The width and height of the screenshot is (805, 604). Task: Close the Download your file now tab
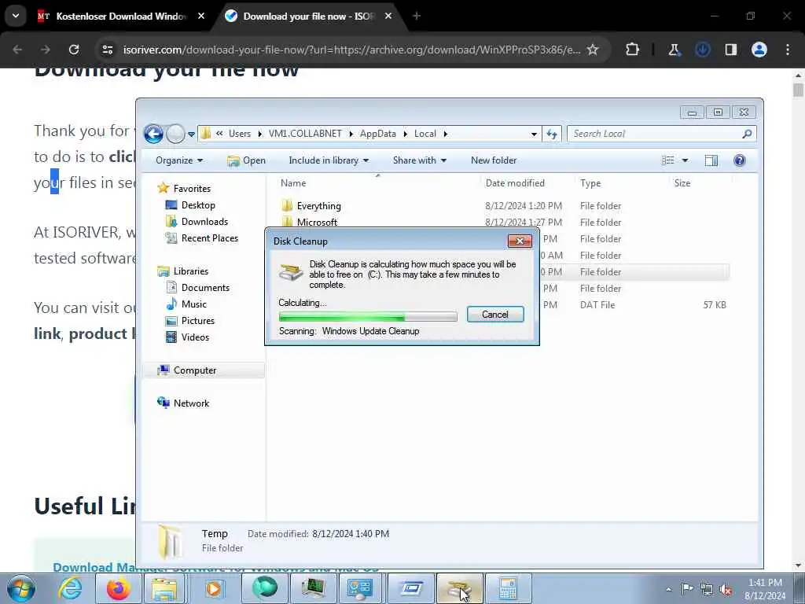click(388, 16)
